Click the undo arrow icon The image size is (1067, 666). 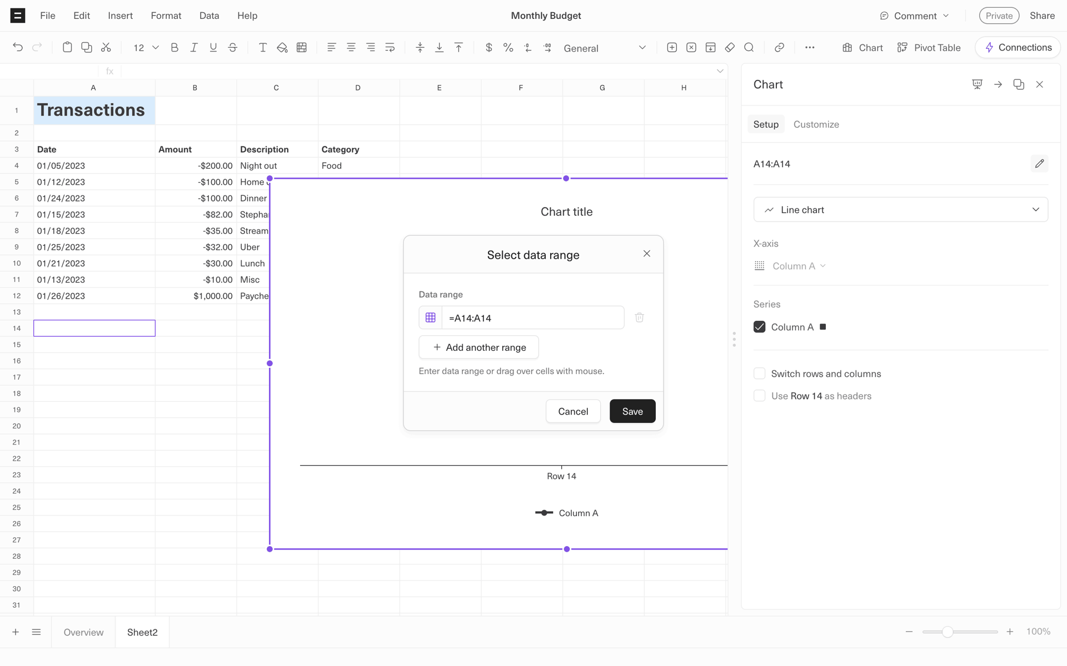click(x=18, y=48)
